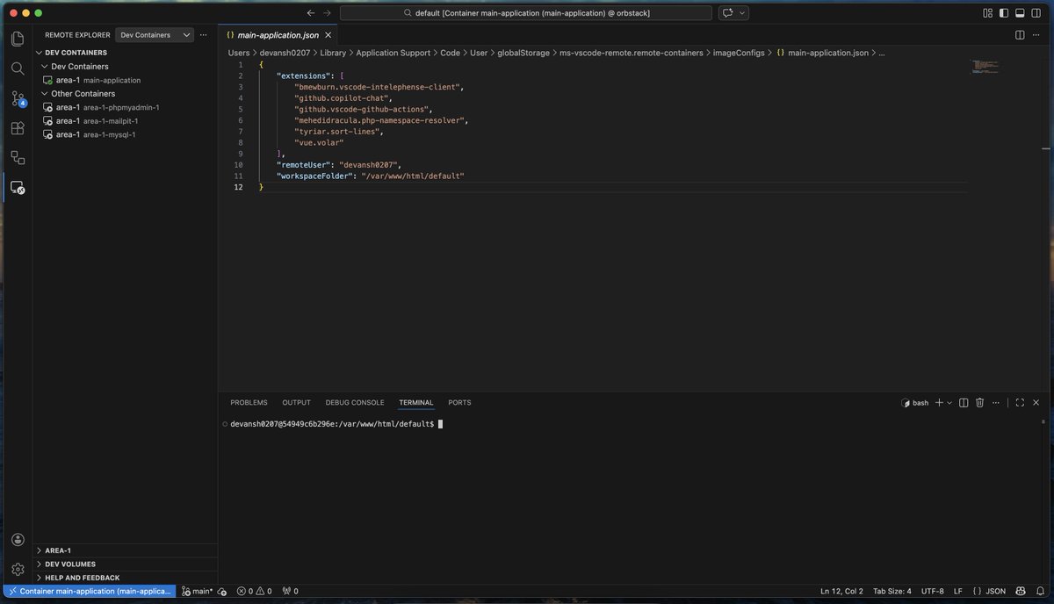The height and width of the screenshot is (604, 1054).
Task: Create a new terminal with plus icon
Action: click(939, 403)
